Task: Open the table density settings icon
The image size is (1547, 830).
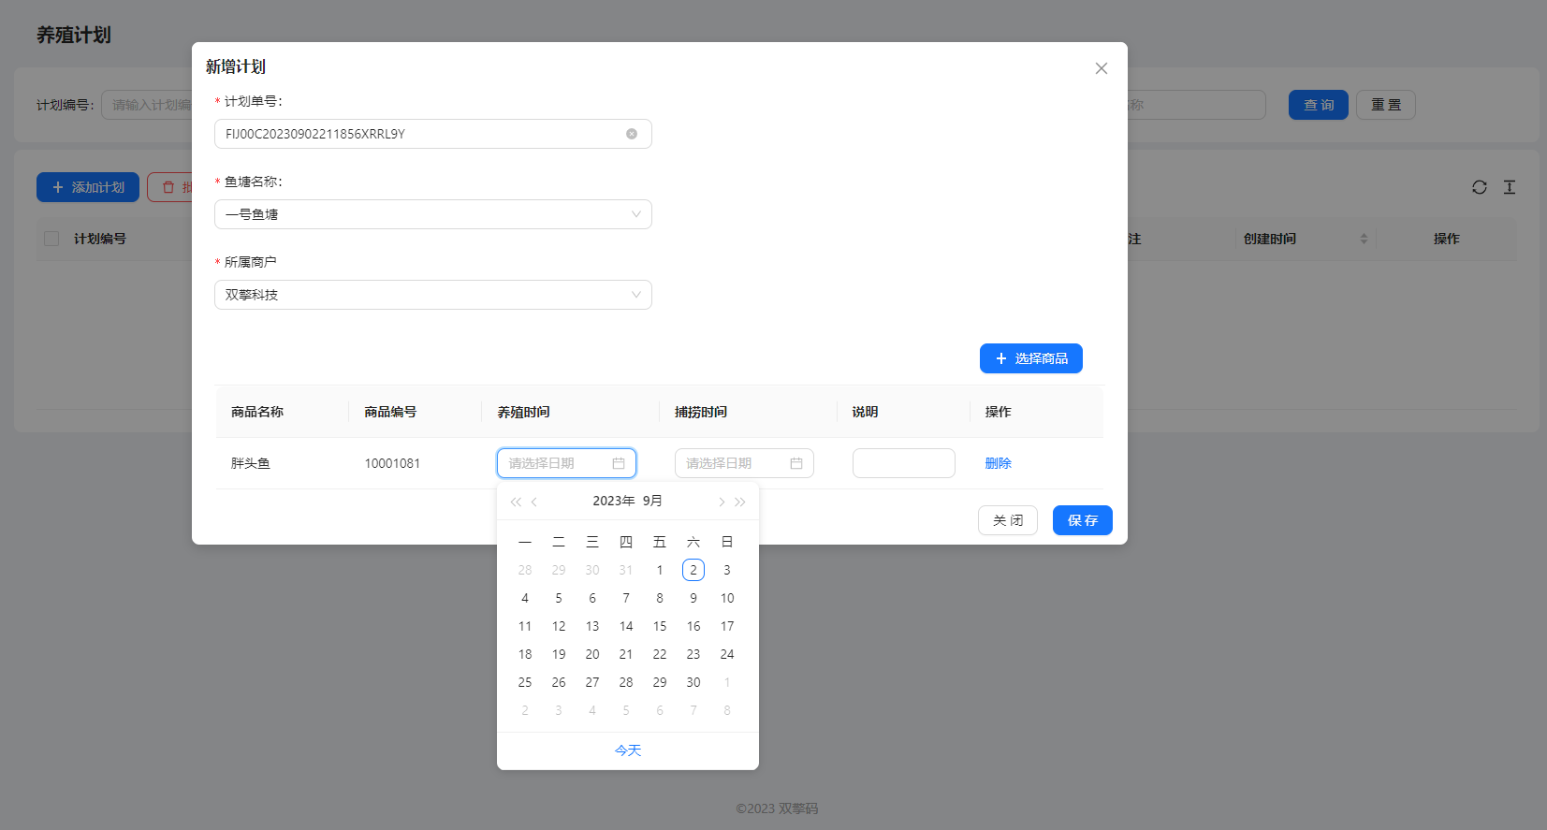Action: coord(1510,187)
